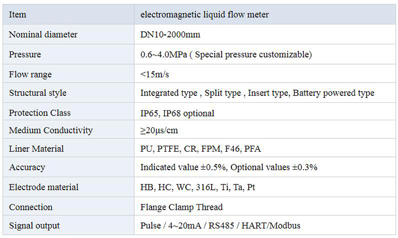Click the "Liner Material" label
The width and height of the screenshot is (398, 238).
click(x=37, y=149)
